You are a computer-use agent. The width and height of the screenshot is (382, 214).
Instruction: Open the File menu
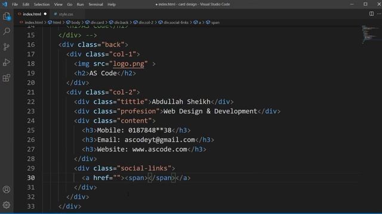point(15,4)
